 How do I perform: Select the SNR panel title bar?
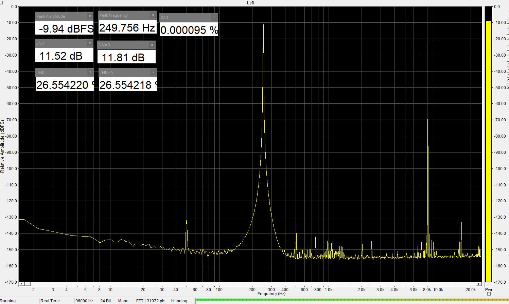64,43
